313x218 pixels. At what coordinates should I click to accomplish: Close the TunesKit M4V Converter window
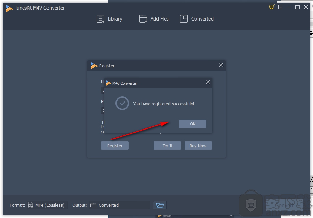pyautogui.click(x=306, y=7)
